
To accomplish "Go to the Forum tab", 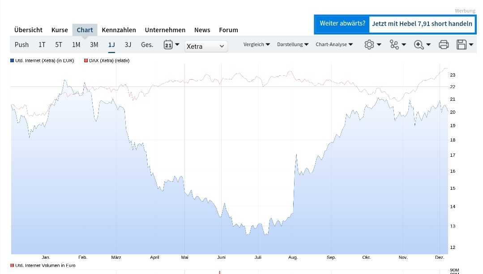I will (x=228, y=30).
